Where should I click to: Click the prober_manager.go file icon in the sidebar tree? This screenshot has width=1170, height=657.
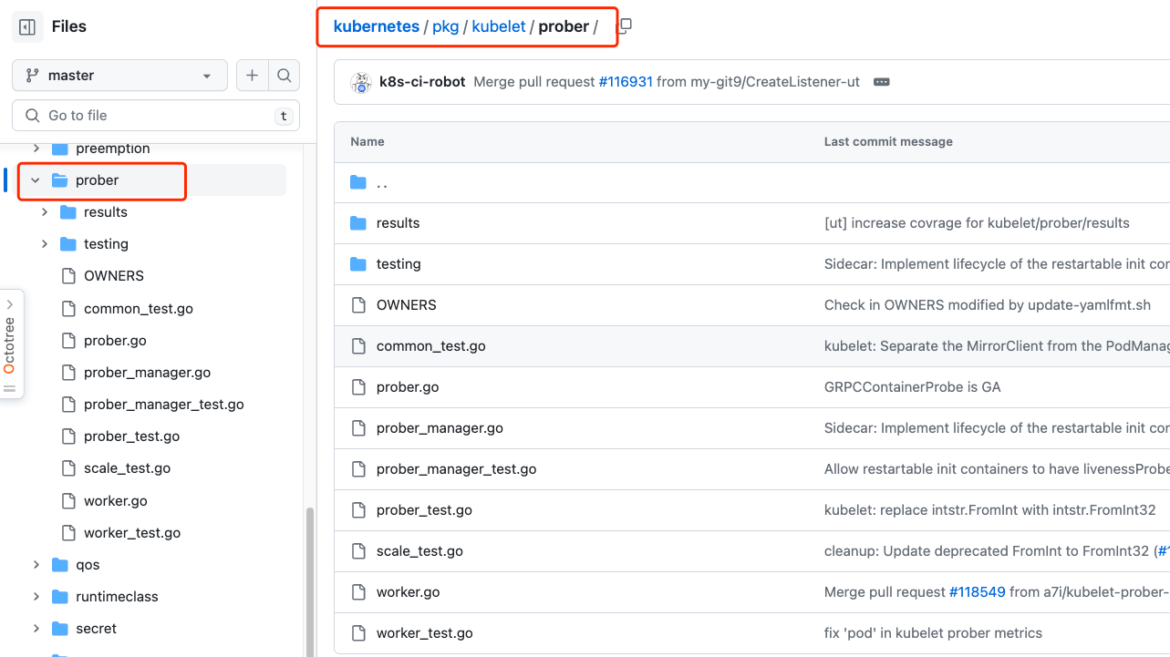pos(67,373)
